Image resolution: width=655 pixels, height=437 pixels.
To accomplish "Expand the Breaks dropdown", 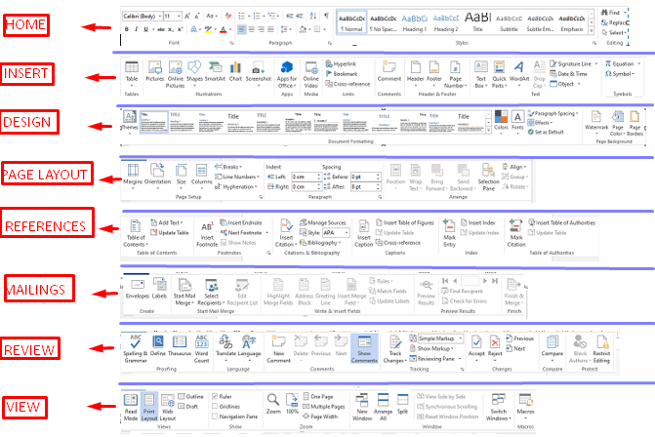I will click(228, 167).
